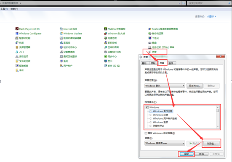Switch to the 播放 playback tab
The width and height of the screenshot is (232, 162).
pos(144,63)
